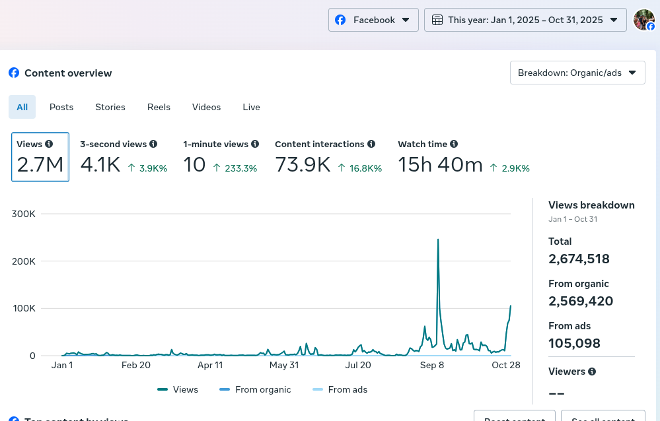660x421 pixels.
Task: Click the info icon beside 1-minute views
Action: pos(255,144)
